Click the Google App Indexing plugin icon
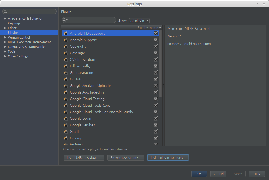Screen dimensions: 269x180 [x=65, y=92]
